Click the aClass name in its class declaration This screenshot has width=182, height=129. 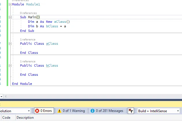pyautogui.click(x=52, y=44)
